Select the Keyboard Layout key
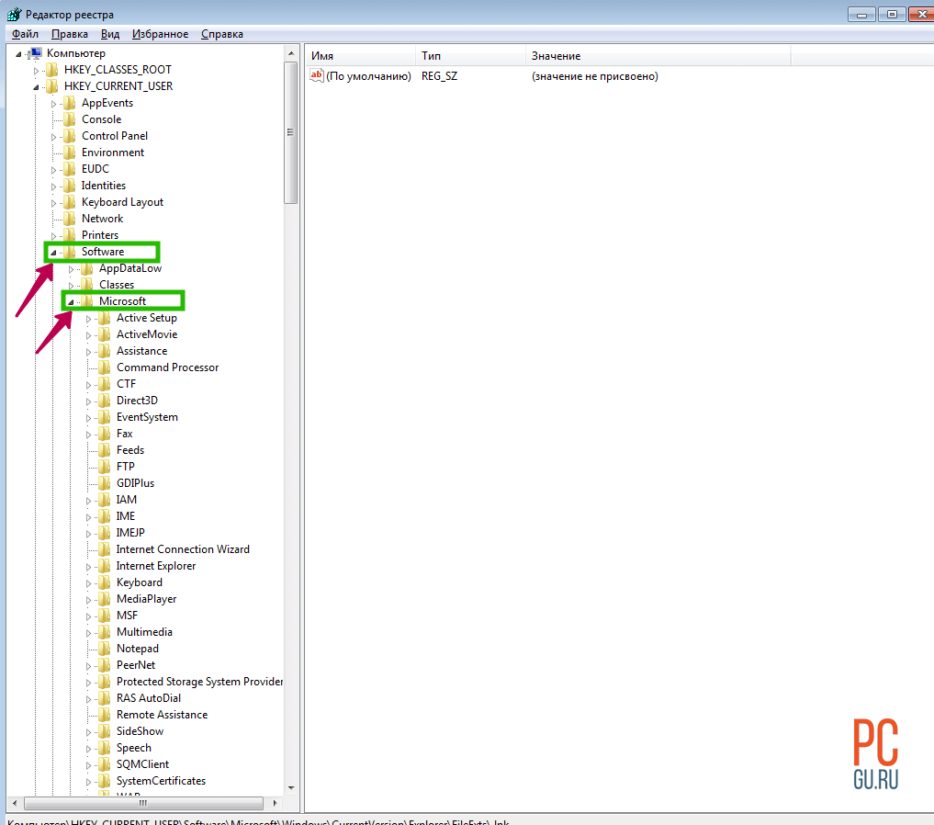This screenshot has height=825, width=934. [122, 202]
